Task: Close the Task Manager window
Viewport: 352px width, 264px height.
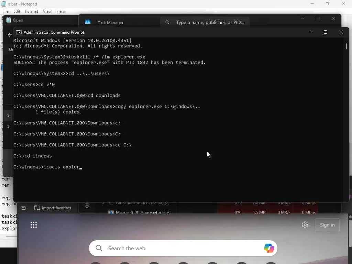Action: click(x=333, y=19)
